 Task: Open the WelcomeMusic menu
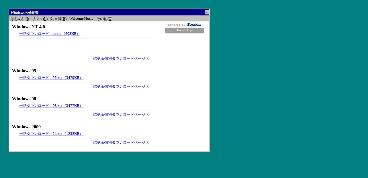click(x=81, y=19)
